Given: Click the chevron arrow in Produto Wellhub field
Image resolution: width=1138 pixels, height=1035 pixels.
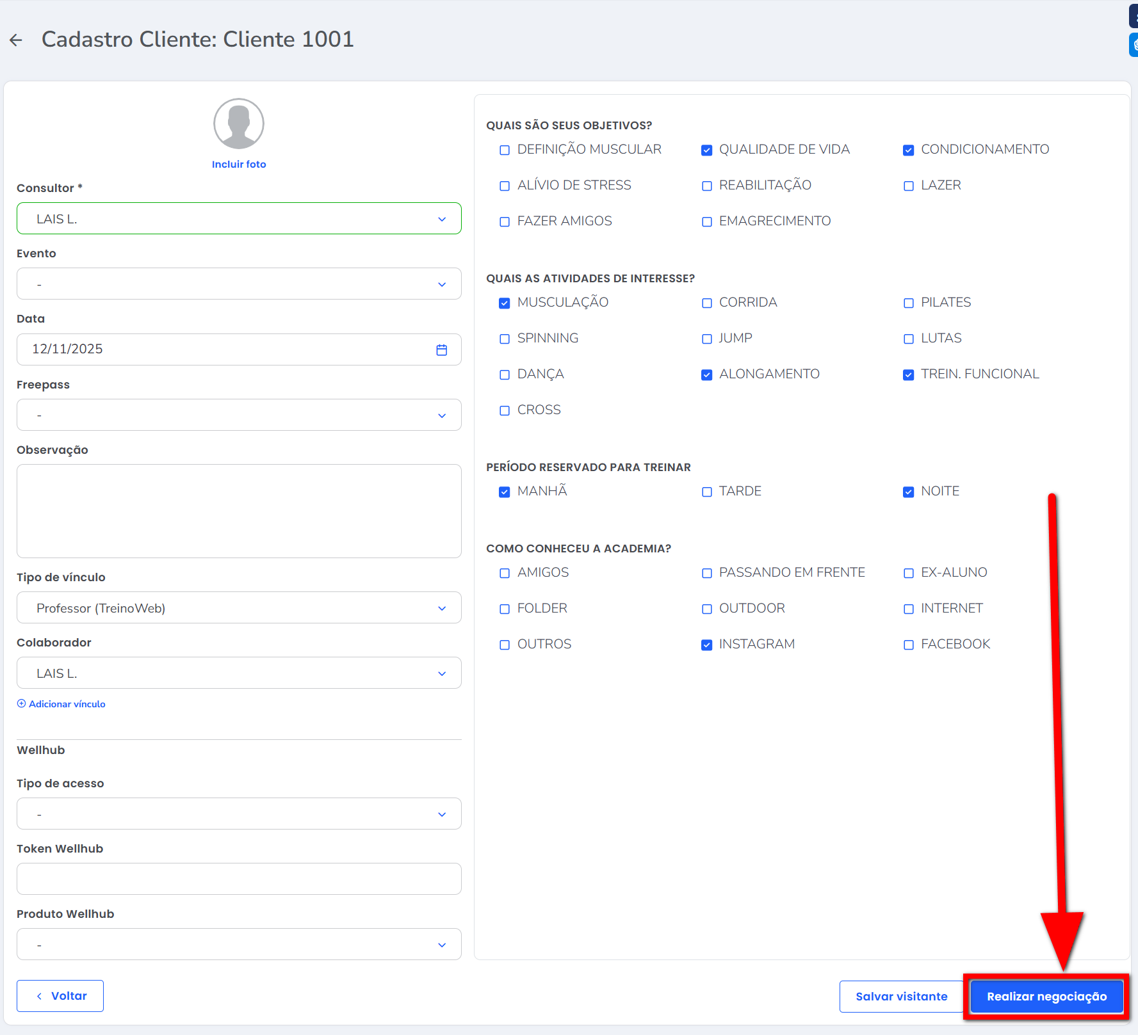Looking at the screenshot, I should point(441,945).
